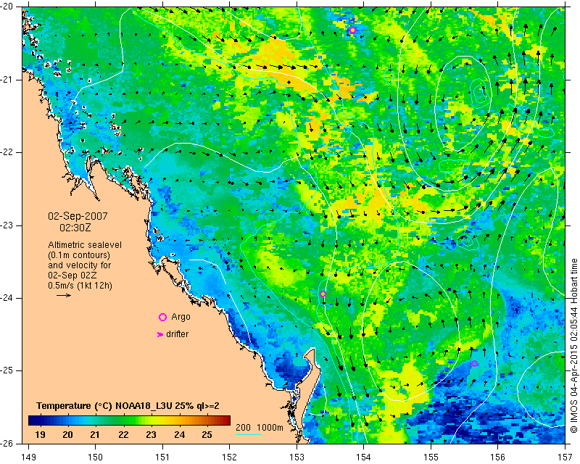Click the '157' longitude axis label
580x464 pixels.
[x=565, y=457]
